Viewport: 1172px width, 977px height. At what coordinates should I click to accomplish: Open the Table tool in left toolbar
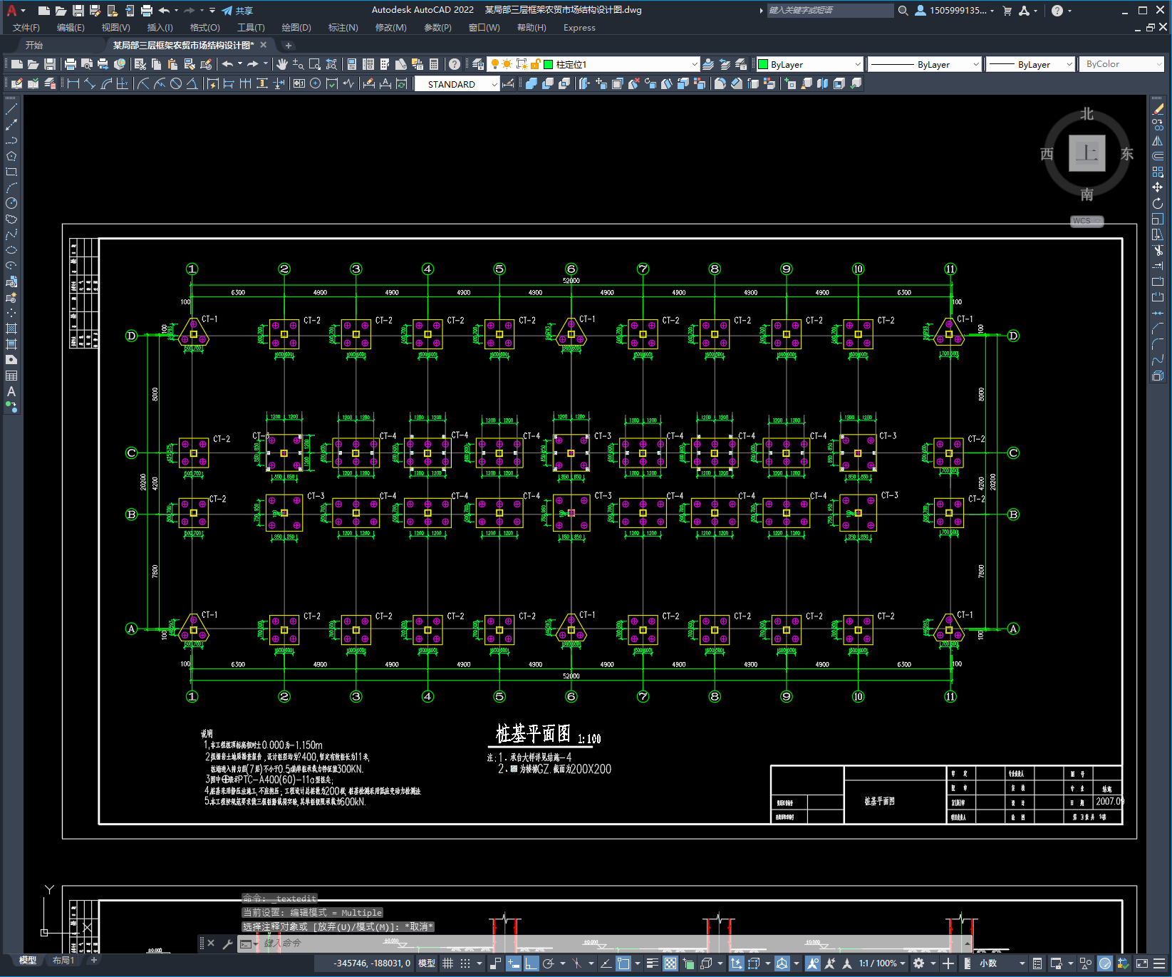click(x=11, y=376)
